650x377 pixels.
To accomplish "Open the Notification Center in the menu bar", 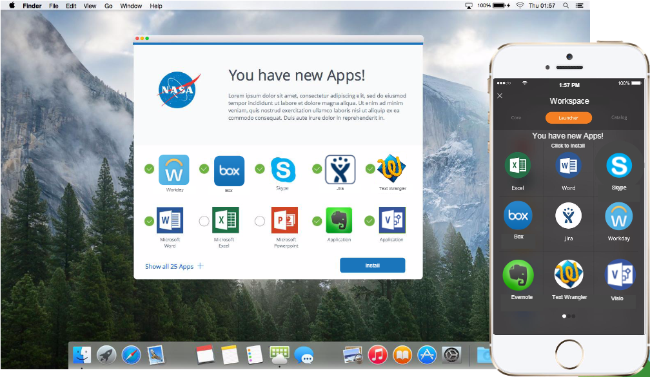I will [580, 5].
